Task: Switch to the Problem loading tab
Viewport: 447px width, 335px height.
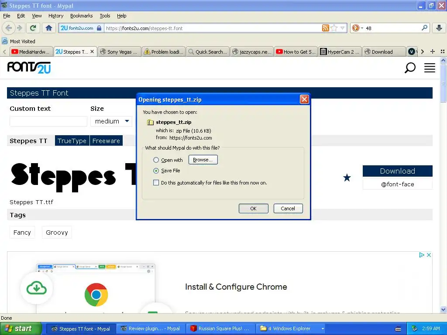Action: [164, 51]
